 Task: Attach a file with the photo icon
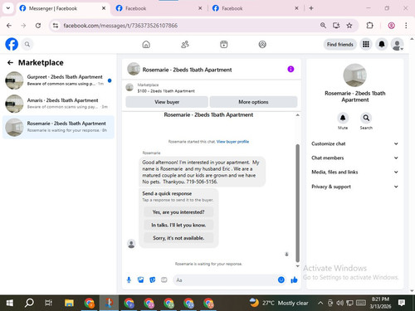(x=141, y=280)
